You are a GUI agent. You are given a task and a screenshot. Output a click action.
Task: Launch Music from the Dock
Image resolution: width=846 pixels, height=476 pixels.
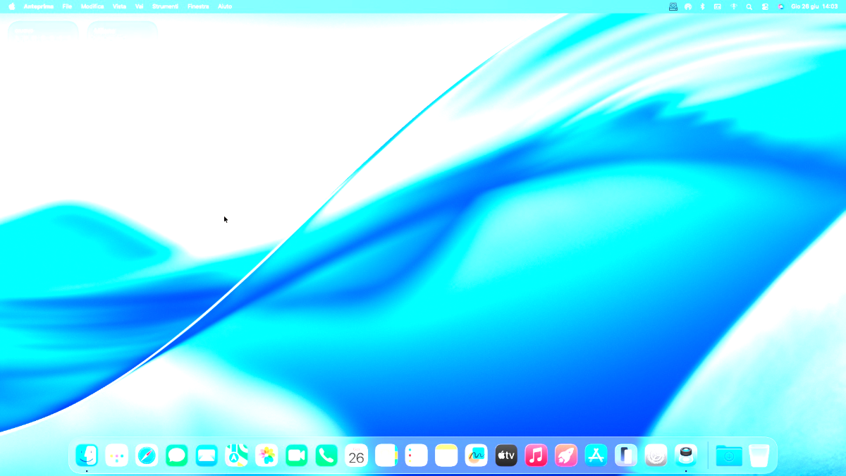[537, 456]
